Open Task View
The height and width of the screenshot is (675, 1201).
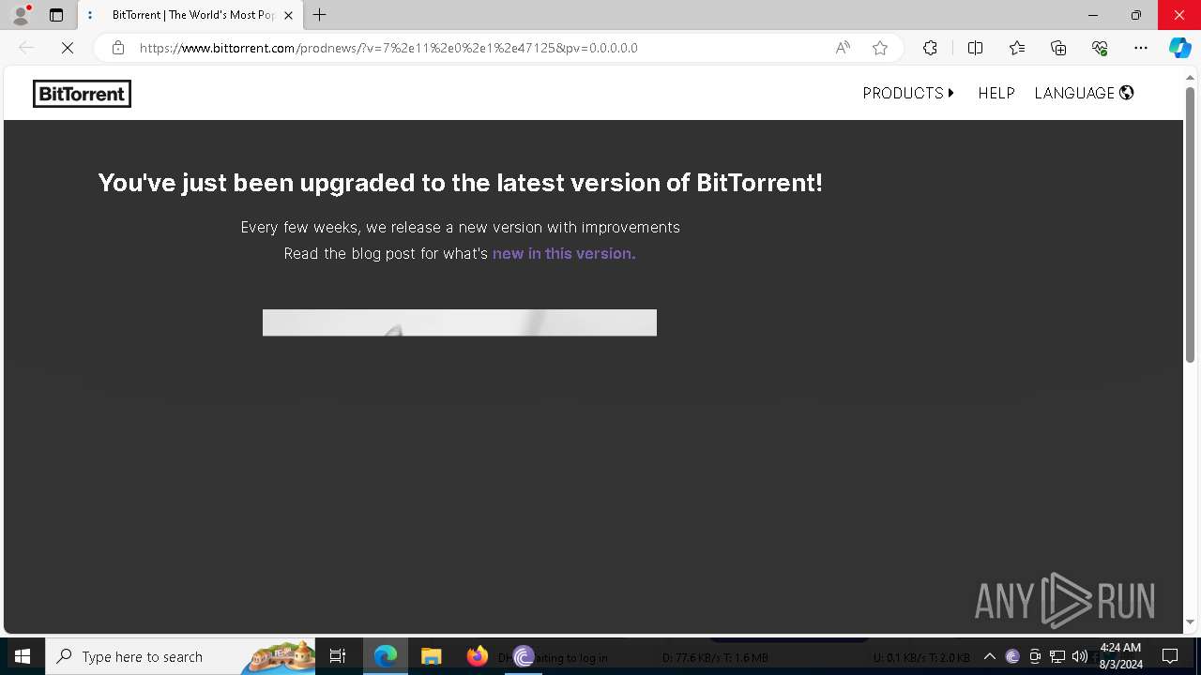[x=338, y=656]
